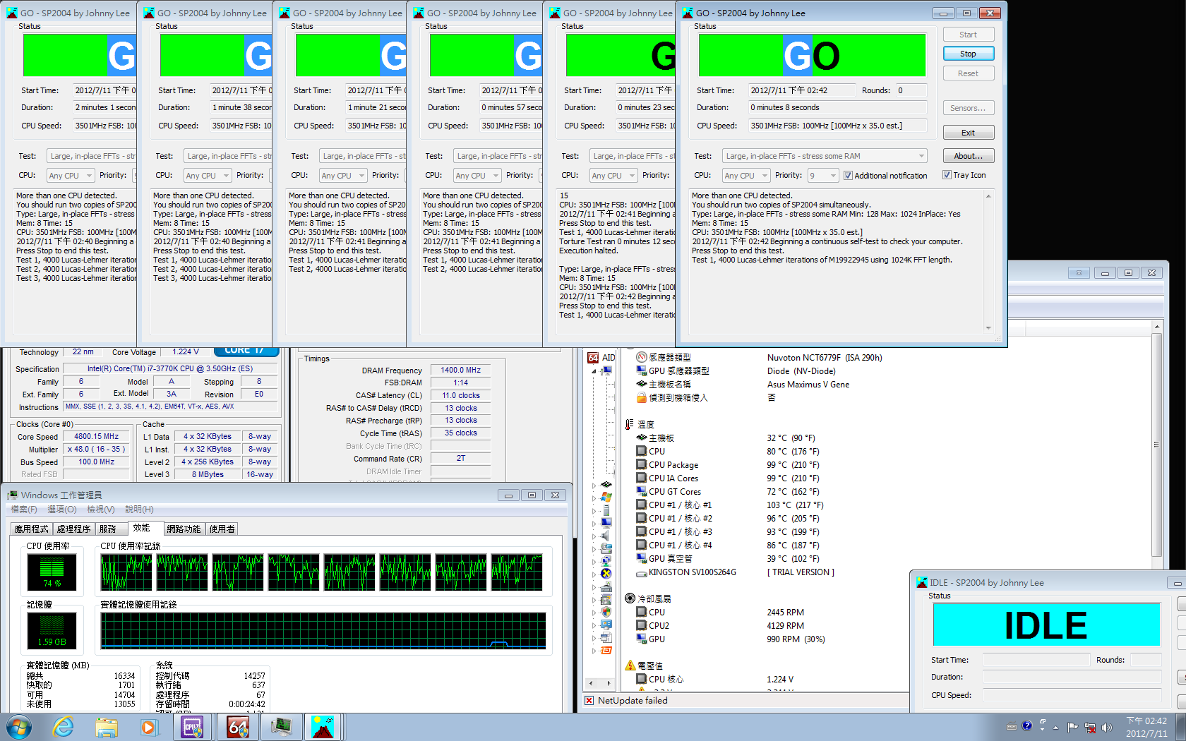Click the voltage warning icon beside 電壓值
This screenshot has height=741, width=1186.
pyautogui.click(x=630, y=665)
